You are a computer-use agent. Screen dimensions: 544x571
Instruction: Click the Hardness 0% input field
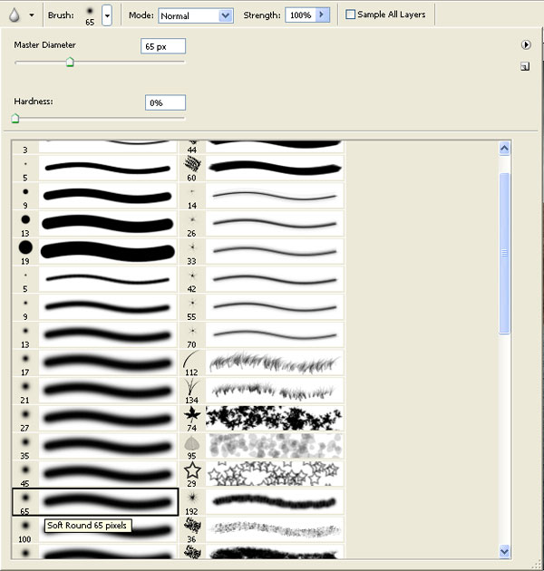coord(165,103)
